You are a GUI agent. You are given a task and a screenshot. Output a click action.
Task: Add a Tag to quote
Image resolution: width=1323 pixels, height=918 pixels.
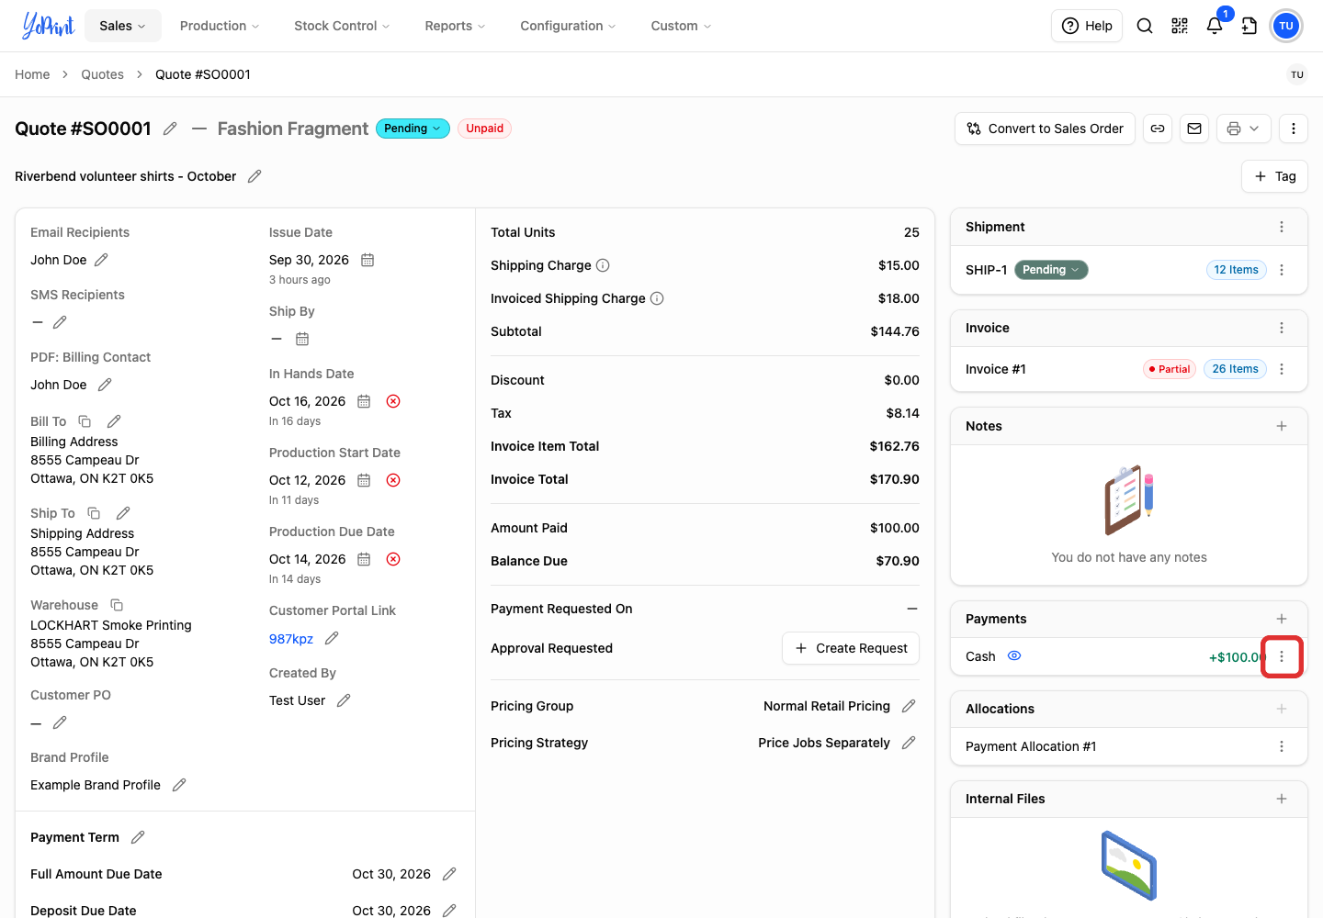(1275, 176)
